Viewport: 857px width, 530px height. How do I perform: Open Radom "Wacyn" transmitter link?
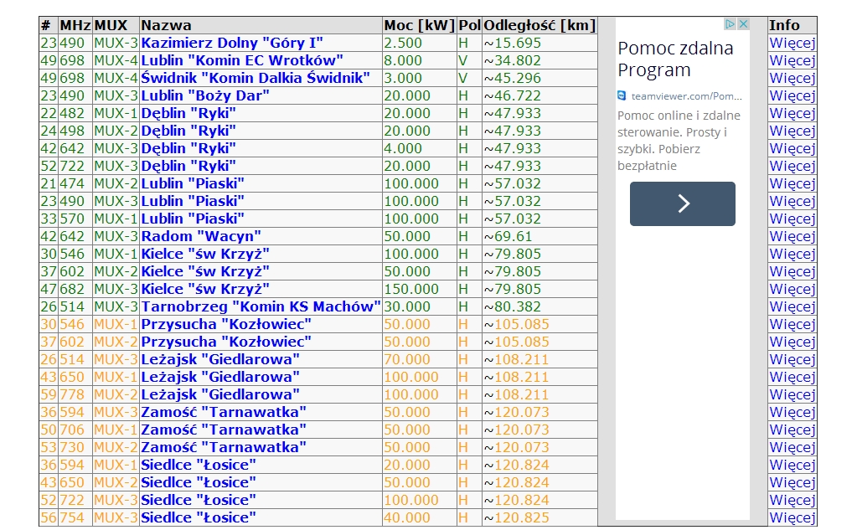201,236
